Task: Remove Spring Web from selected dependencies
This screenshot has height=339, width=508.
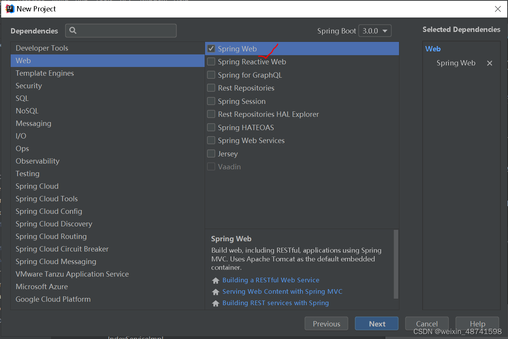Action: (x=490, y=63)
